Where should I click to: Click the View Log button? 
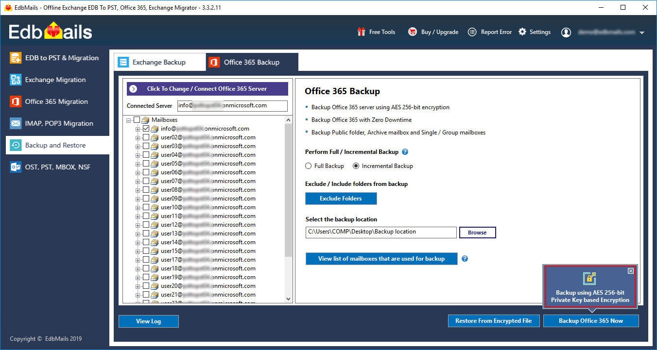pos(149,321)
